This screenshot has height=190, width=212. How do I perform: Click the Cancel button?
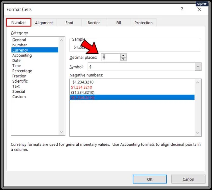point(188,179)
